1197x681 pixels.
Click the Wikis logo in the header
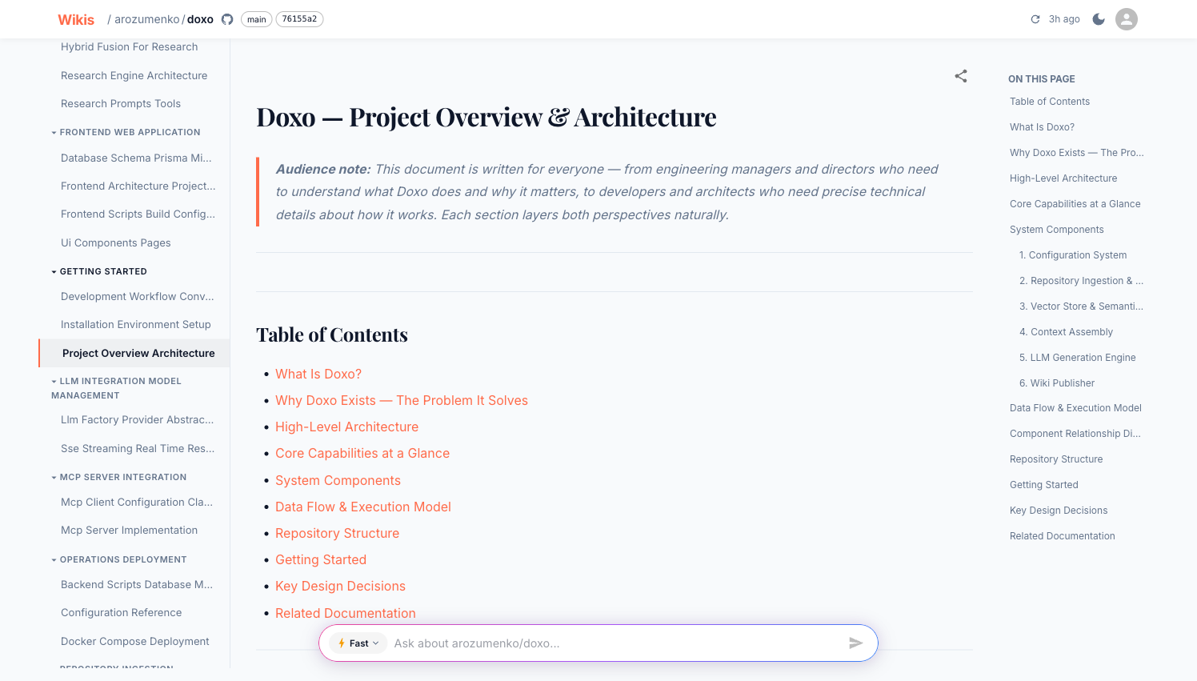(75, 19)
